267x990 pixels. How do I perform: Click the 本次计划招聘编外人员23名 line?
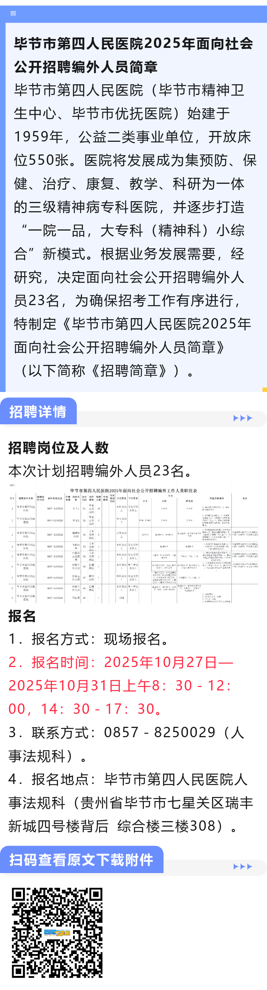101,471
